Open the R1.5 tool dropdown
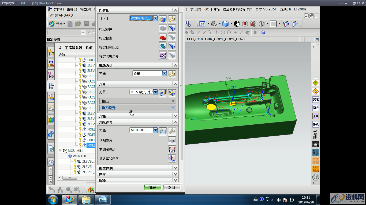 pyautogui.click(x=155, y=92)
